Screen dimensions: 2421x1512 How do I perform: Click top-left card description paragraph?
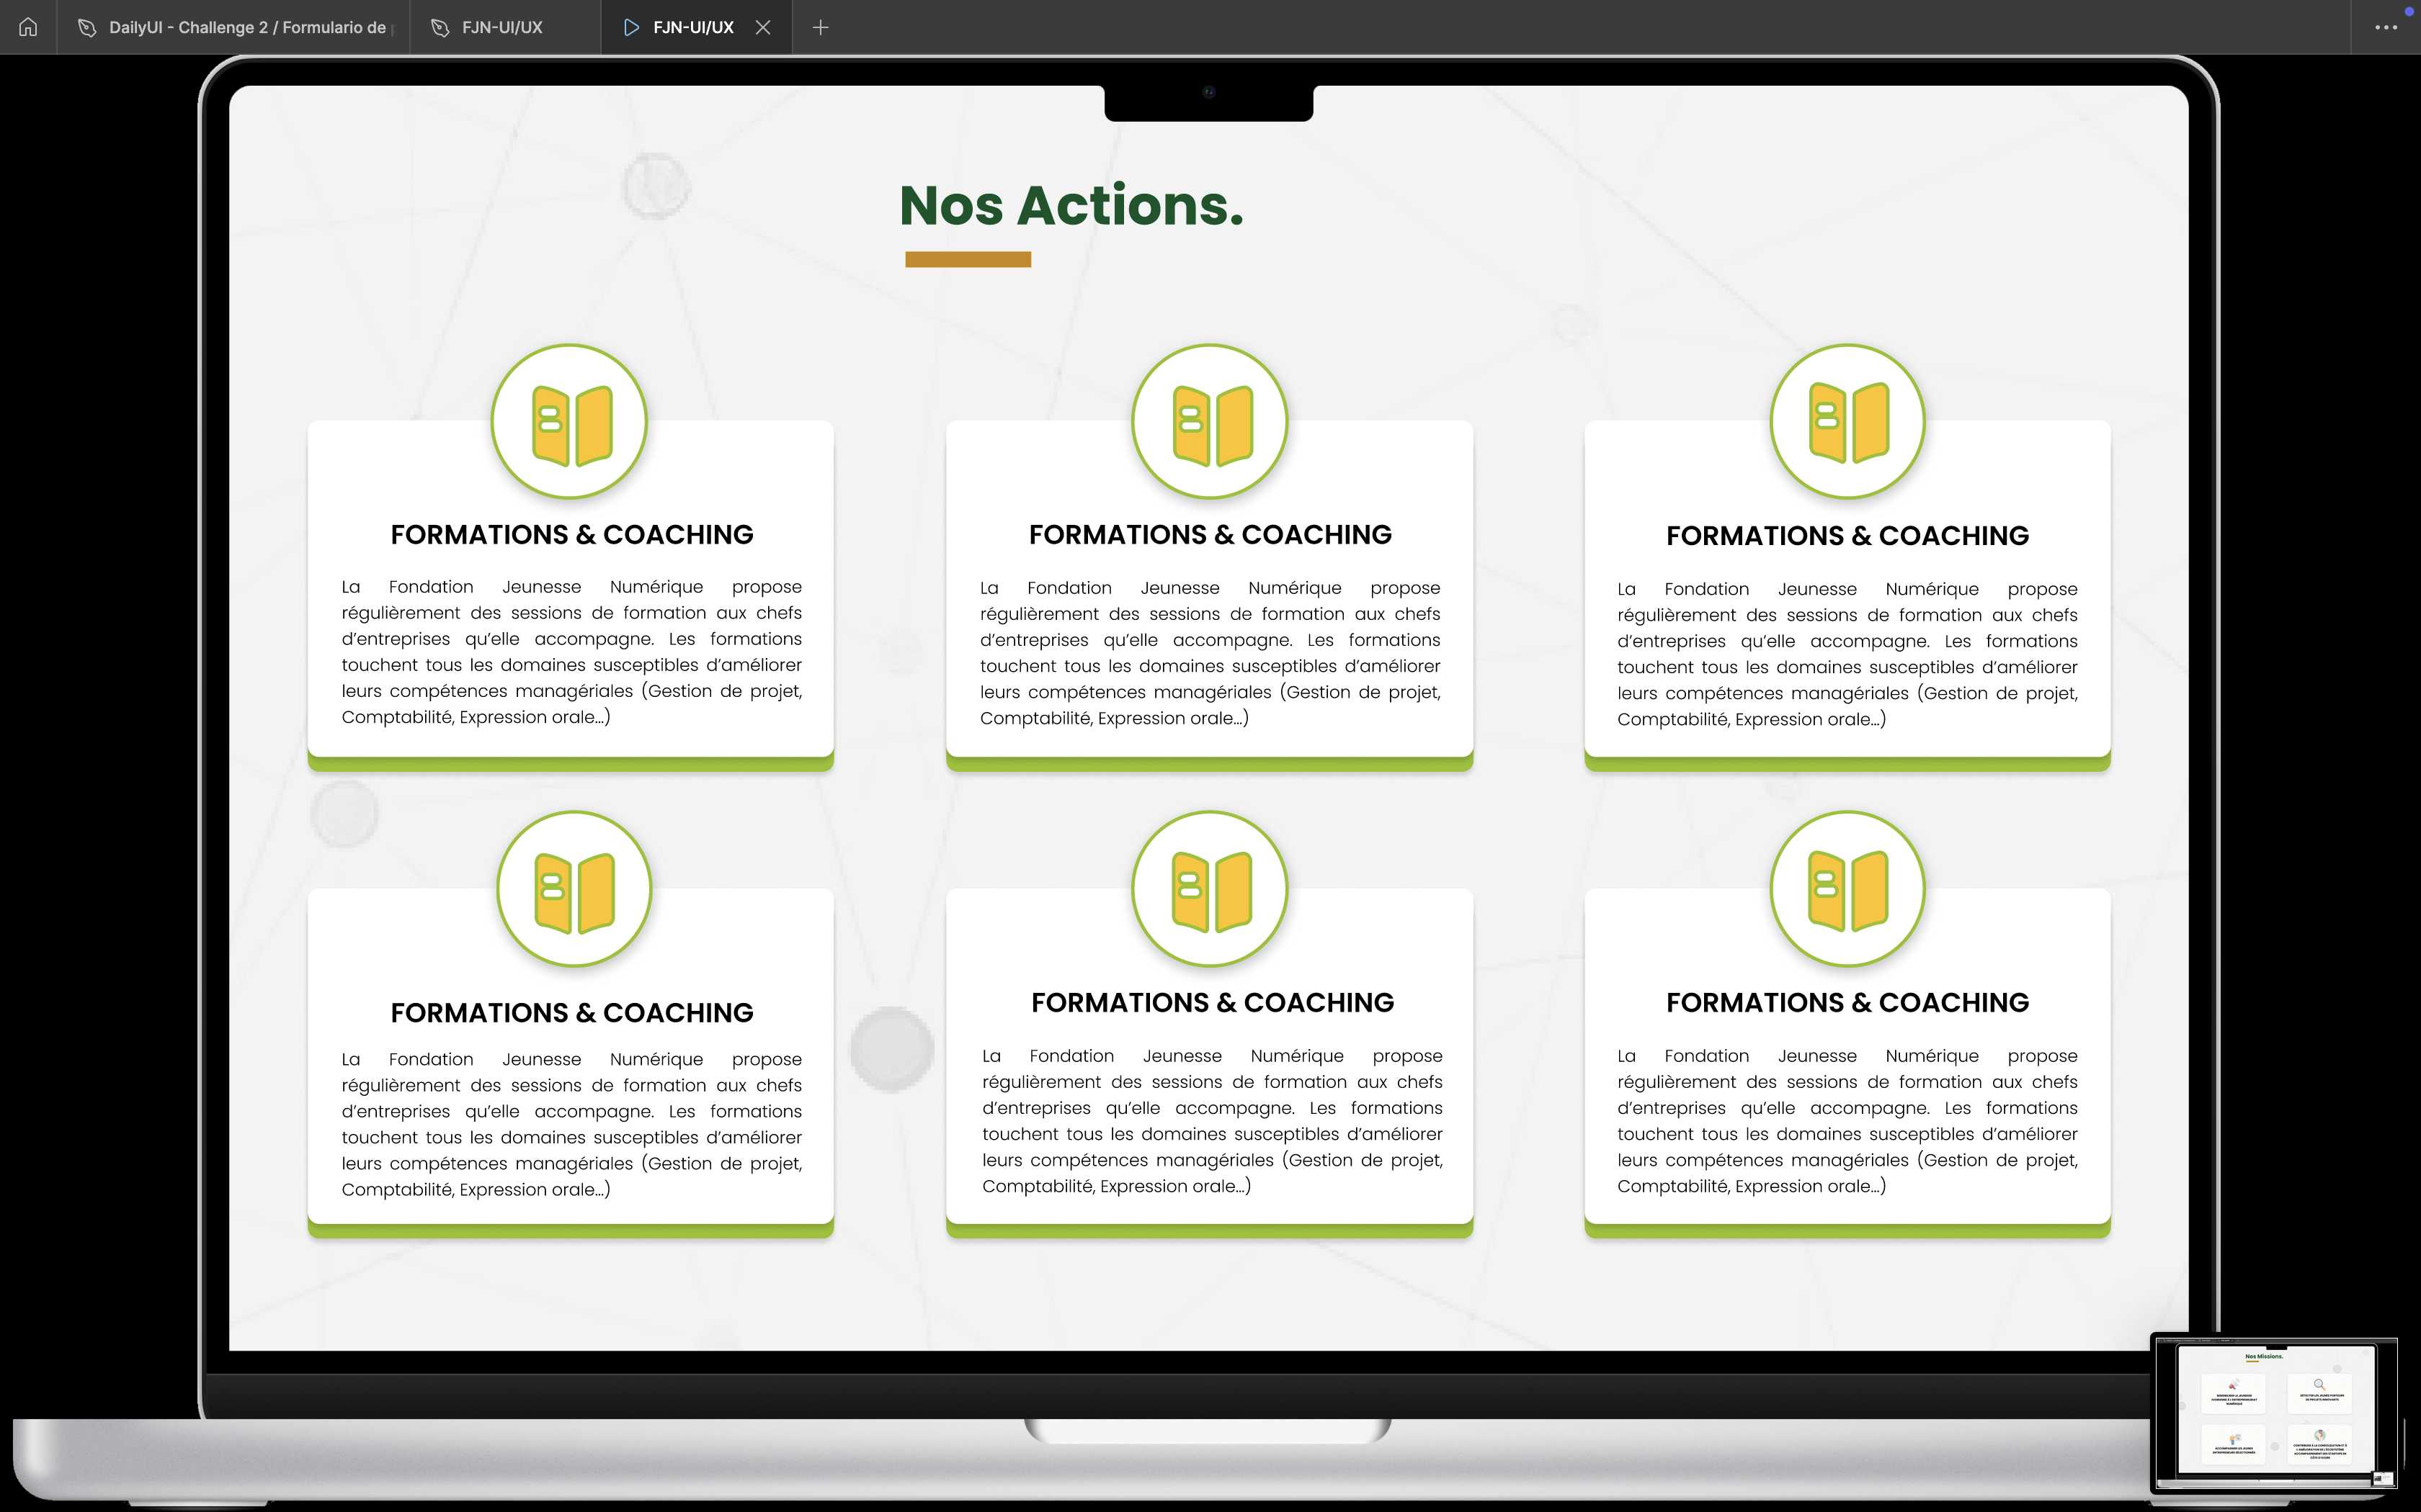[x=571, y=652]
